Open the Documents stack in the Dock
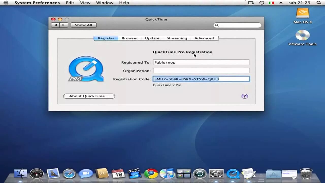This screenshot has width=325, height=183. point(289,174)
